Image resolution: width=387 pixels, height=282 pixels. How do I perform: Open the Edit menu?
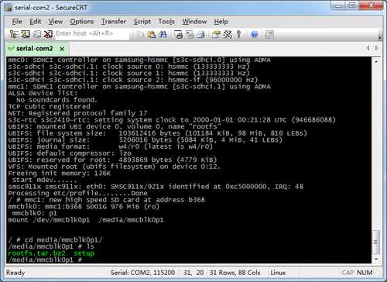[36, 22]
